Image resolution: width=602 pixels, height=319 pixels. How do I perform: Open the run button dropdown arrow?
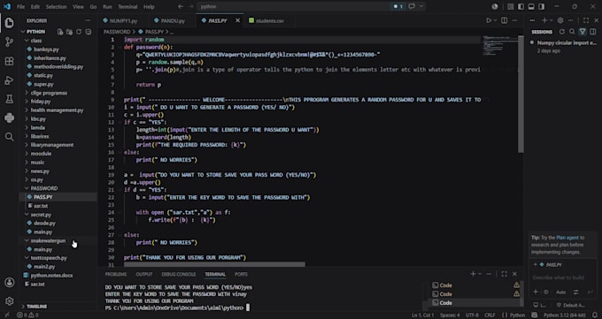tap(495, 20)
